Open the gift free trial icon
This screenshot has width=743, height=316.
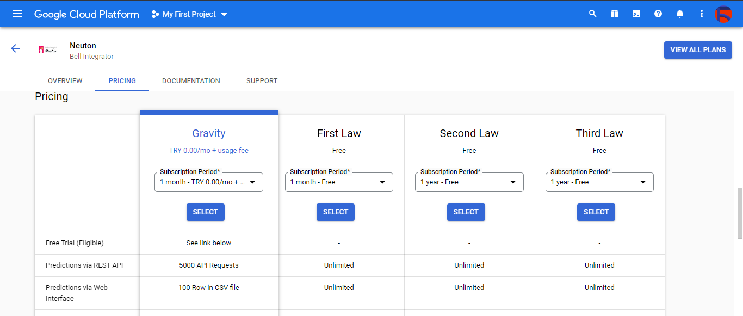[x=615, y=14]
